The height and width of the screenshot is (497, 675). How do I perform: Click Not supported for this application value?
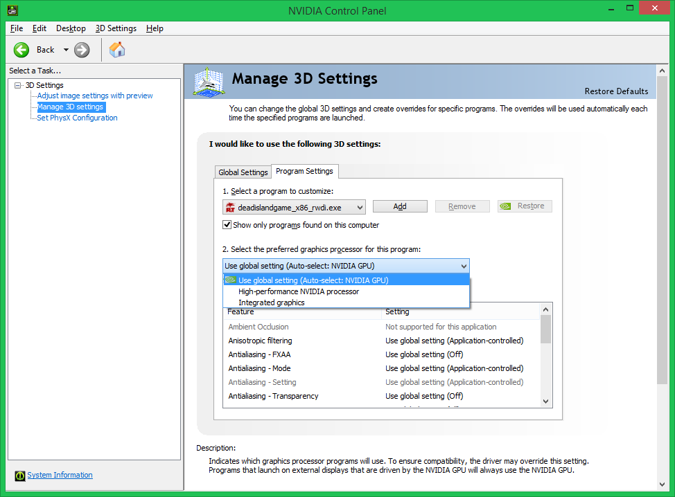coord(441,327)
